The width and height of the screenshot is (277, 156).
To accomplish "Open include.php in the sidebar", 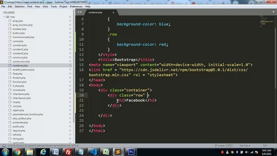I will click(x=19, y=90).
